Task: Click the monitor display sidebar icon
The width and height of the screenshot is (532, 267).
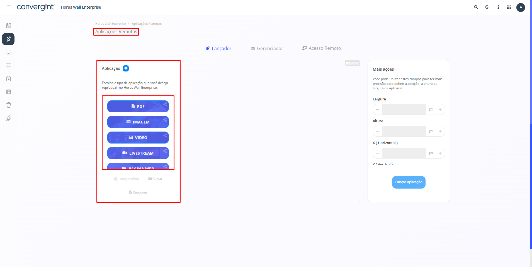Action: click(x=9, y=52)
